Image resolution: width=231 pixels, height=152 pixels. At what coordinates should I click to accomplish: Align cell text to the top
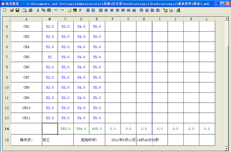[x=123, y=10]
